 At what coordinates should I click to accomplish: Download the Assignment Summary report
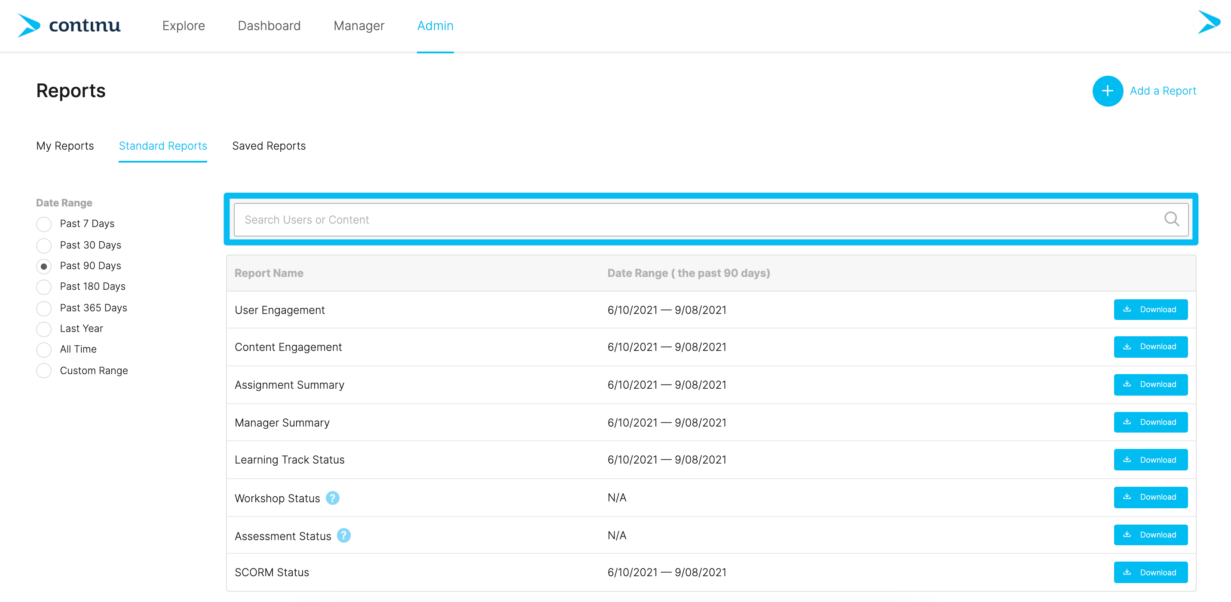[1150, 384]
